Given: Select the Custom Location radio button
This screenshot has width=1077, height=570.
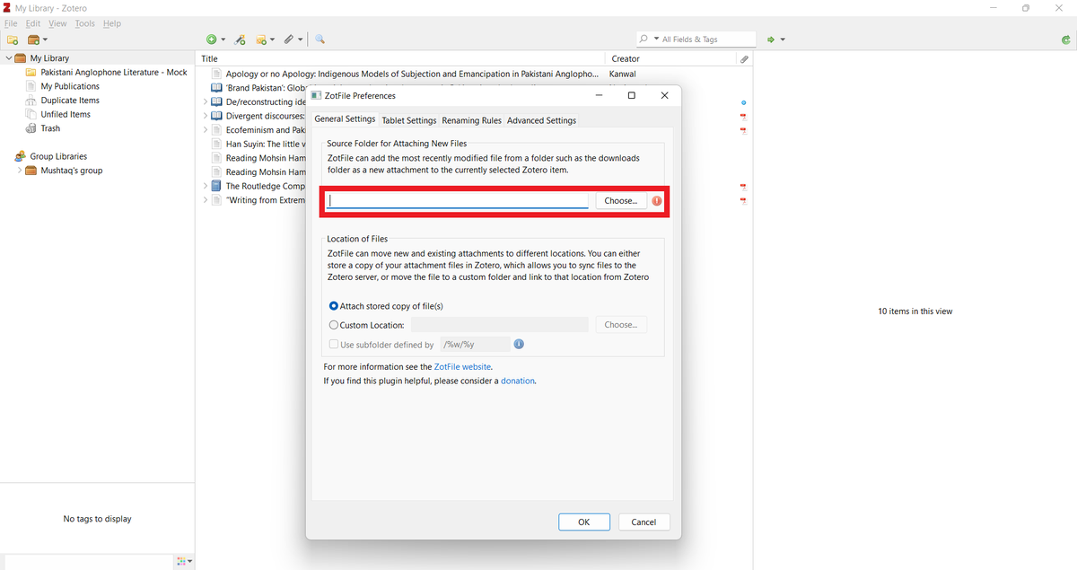Looking at the screenshot, I should (x=334, y=325).
